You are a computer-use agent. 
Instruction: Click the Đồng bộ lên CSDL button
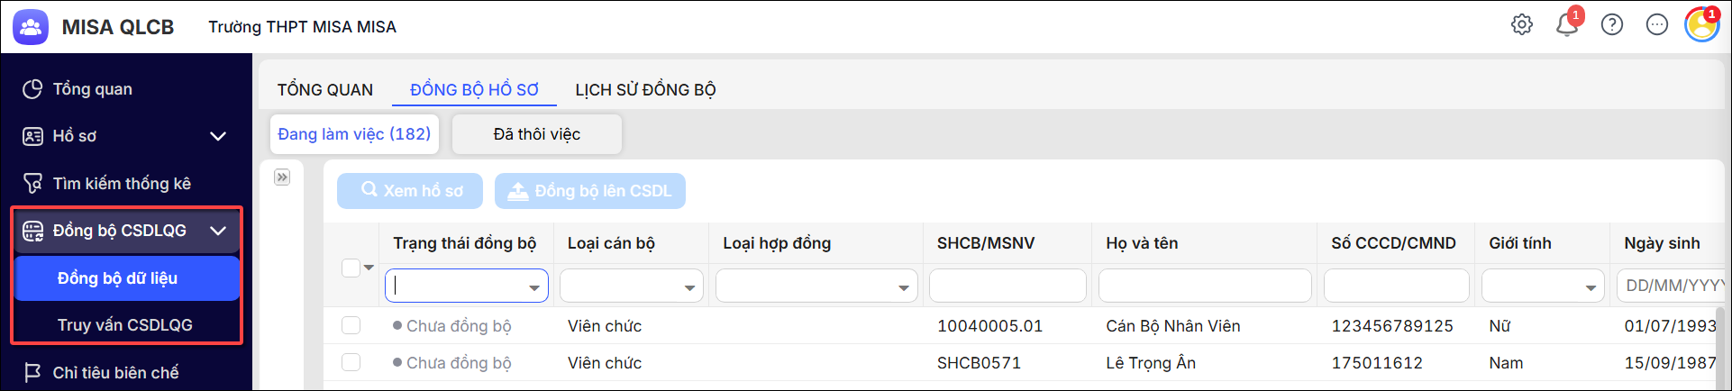[590, 191]
